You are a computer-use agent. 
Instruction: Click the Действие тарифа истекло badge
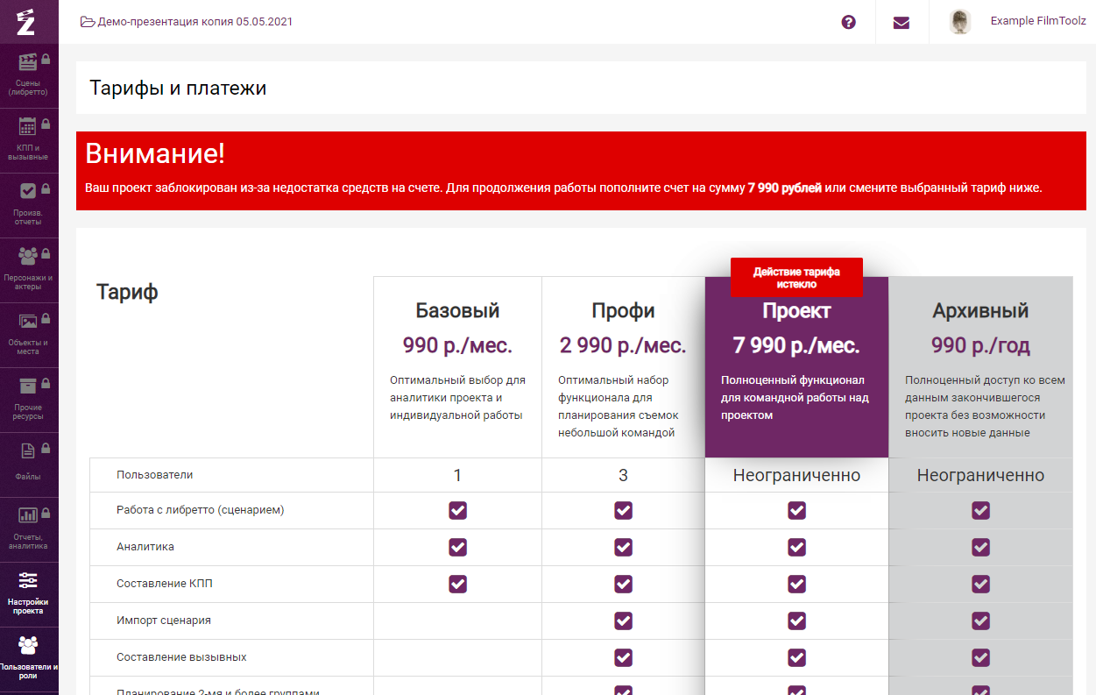[x=796, y=278]
